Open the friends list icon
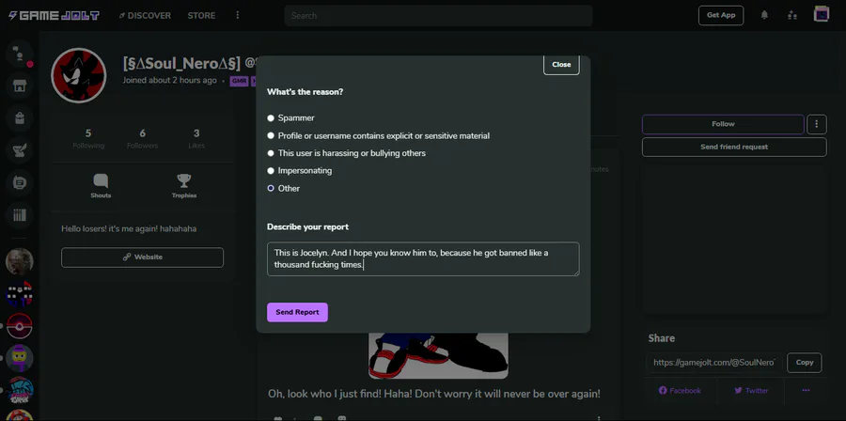846x421 pixels. tap(792, 15)
